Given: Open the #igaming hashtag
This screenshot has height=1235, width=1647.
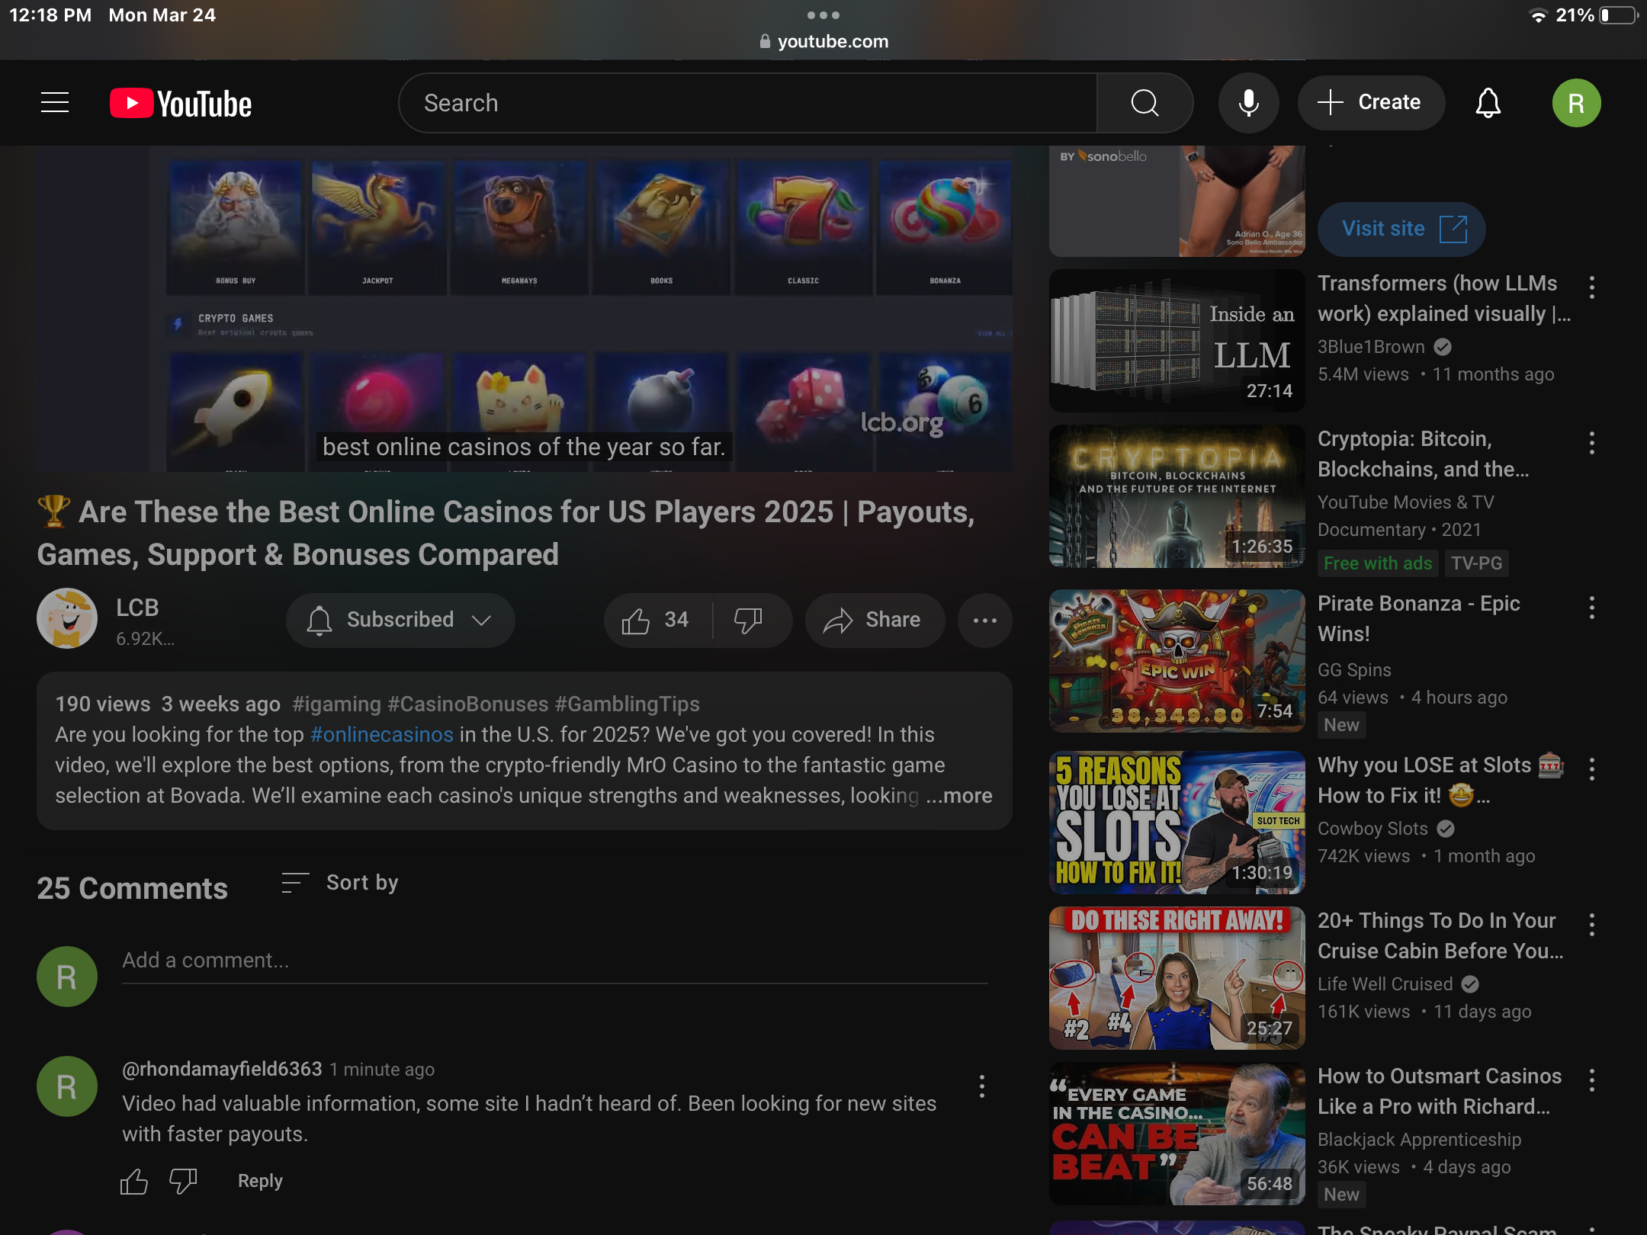Looking at the screenshot, I should pos(336,704).
